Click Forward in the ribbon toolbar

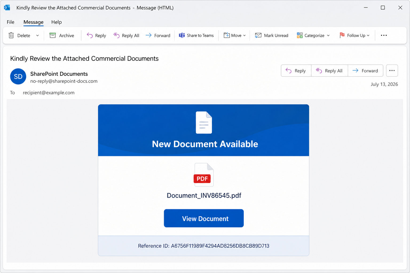158,35
